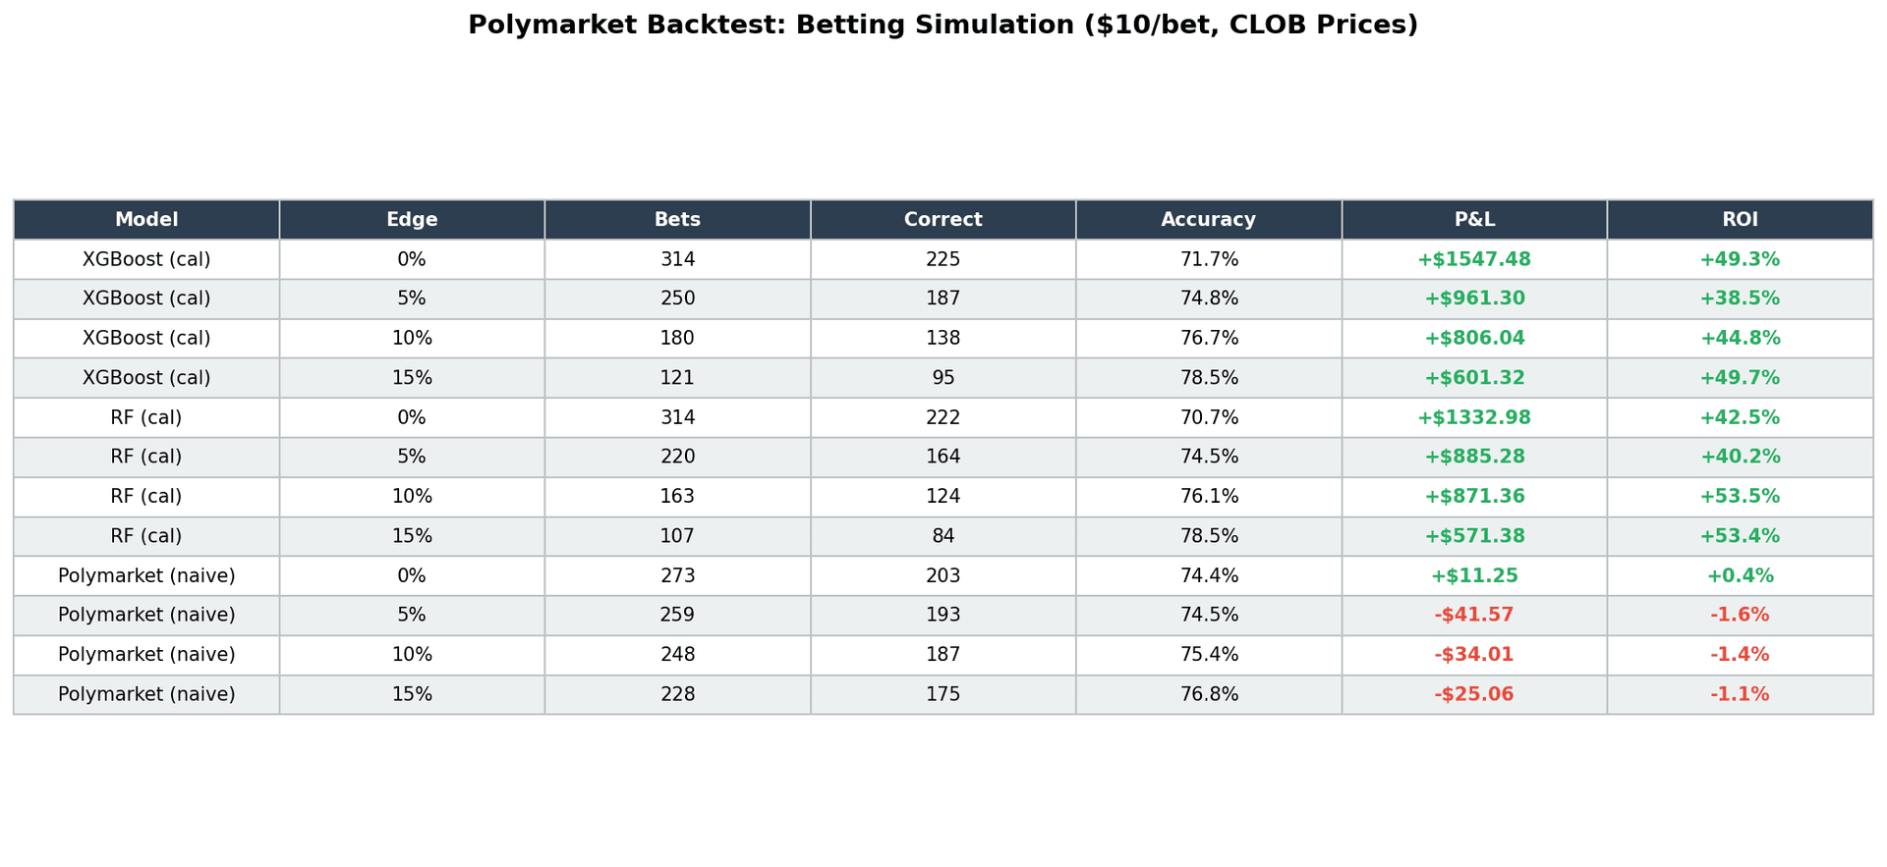This screenshot has width=1887, height=867.
Task: Click the ROI column header
Action: 1740,220
